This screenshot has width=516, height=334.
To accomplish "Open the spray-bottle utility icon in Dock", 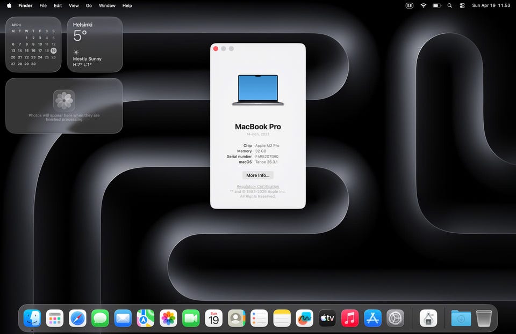I will 428,318.
